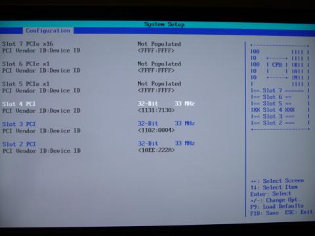Click Slot 6 in the motherboard diagram
Screen dimensions: 315x236
click(272, 97)
